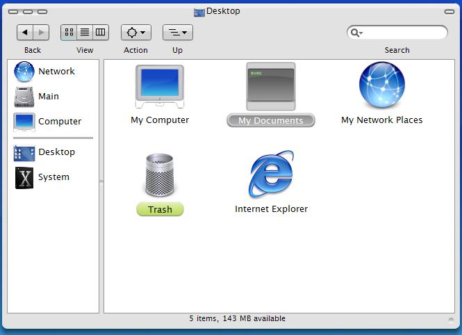The image size is (462, 335).
Task: Click the green Trash label
Action: pos(160,209)
